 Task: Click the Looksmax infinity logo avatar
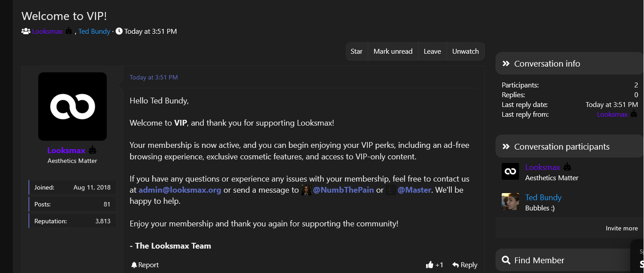pyautogui.click(x=72, y=107)
